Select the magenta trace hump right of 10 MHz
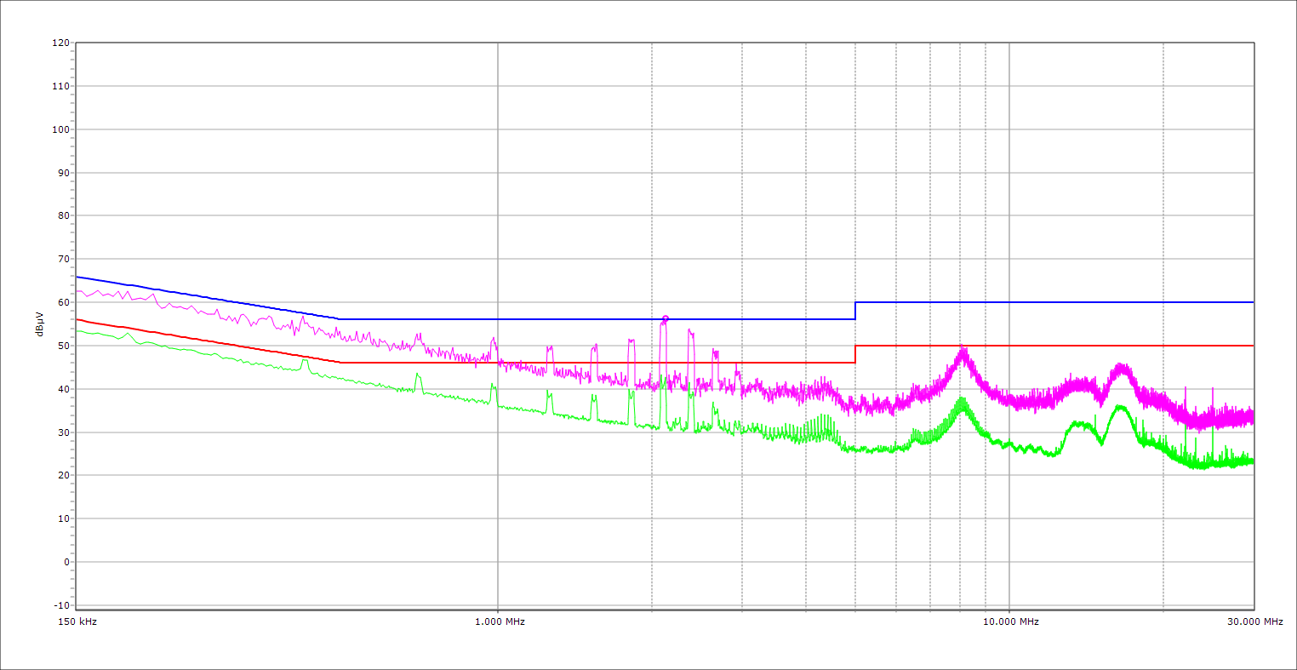1297x670 pixels. click(1122, 367)
